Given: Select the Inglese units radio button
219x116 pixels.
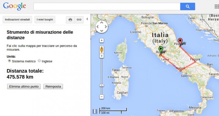Looking at the screenshot, I should point(39,61).
